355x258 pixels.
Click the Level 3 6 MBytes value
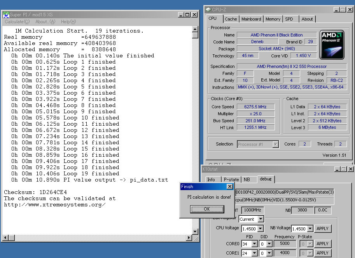[327, 127]
